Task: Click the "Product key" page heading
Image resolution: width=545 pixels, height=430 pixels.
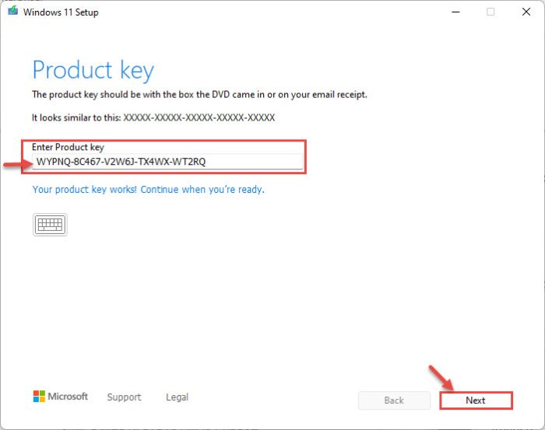Action: click(x=93, y=70)
